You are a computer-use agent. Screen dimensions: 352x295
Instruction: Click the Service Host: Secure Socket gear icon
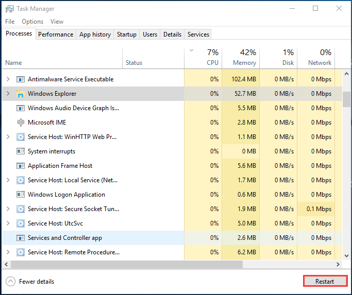(x=21, y=209)
